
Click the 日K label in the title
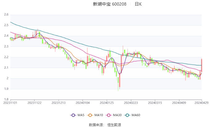tap(138, 4)
